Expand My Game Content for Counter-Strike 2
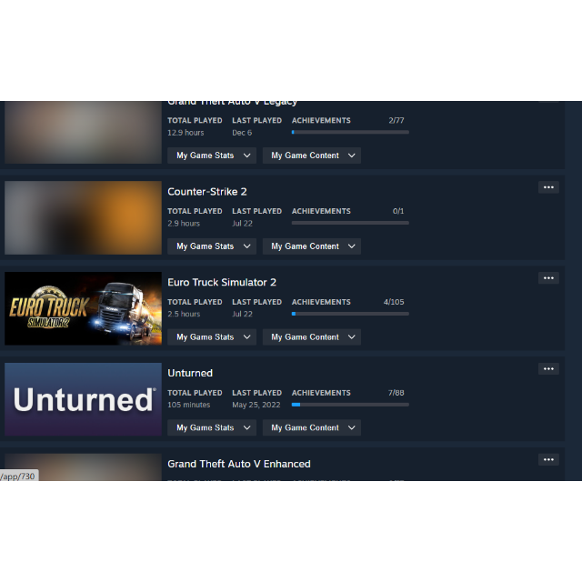 coord(311,246)
